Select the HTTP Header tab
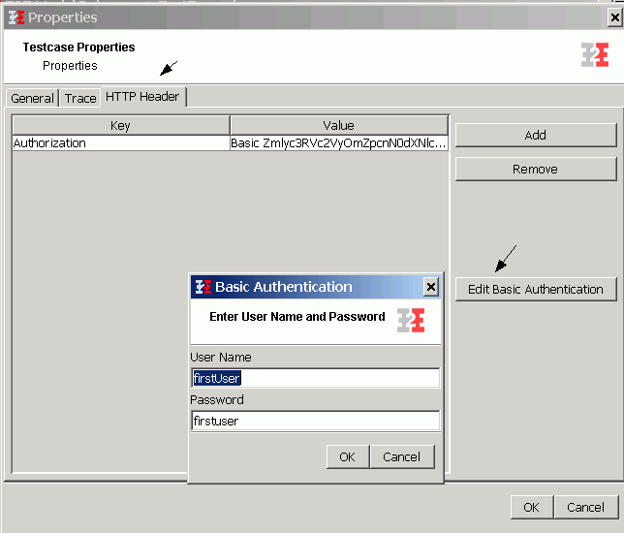 pos(142,97)
